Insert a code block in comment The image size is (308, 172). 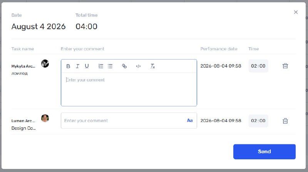pos(138,66)
